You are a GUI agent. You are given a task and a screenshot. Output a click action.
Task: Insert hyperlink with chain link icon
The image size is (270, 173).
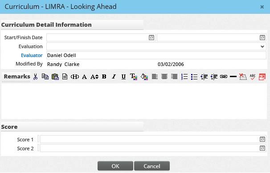pos(224,77)
